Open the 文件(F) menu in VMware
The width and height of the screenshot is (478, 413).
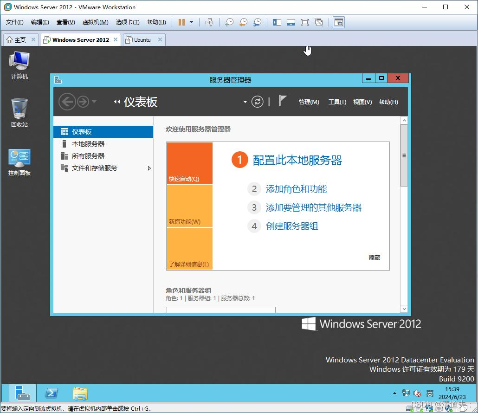pos(15,22)
